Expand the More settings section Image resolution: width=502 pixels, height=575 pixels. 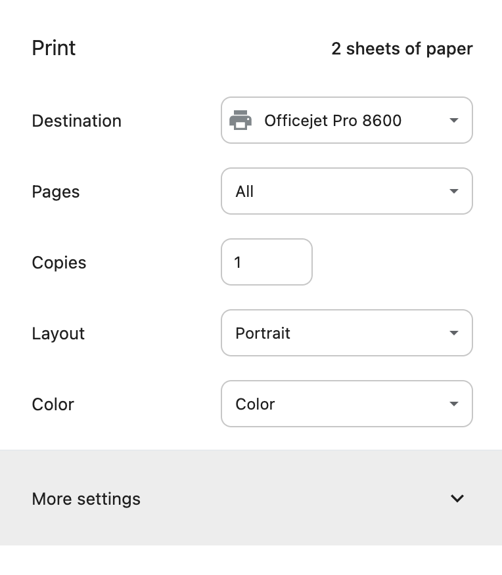click(x=251, y=498)
